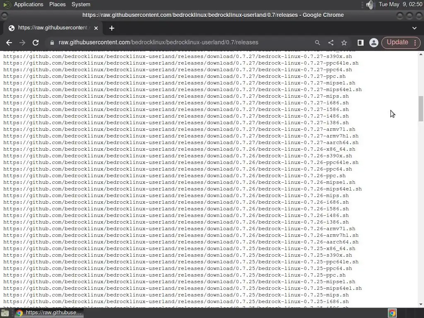
Task: Click the 0.7.27-ppc.sh URL line
Action: click(174, 76)
